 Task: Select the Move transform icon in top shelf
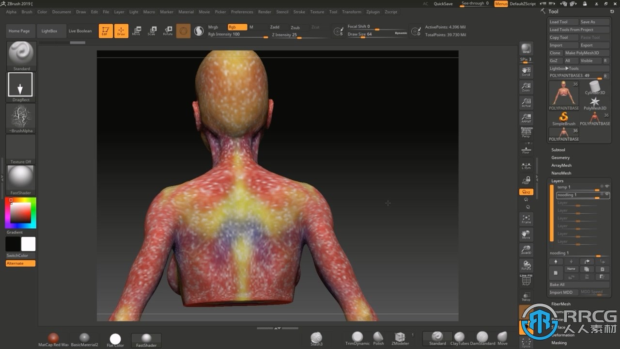137,31
